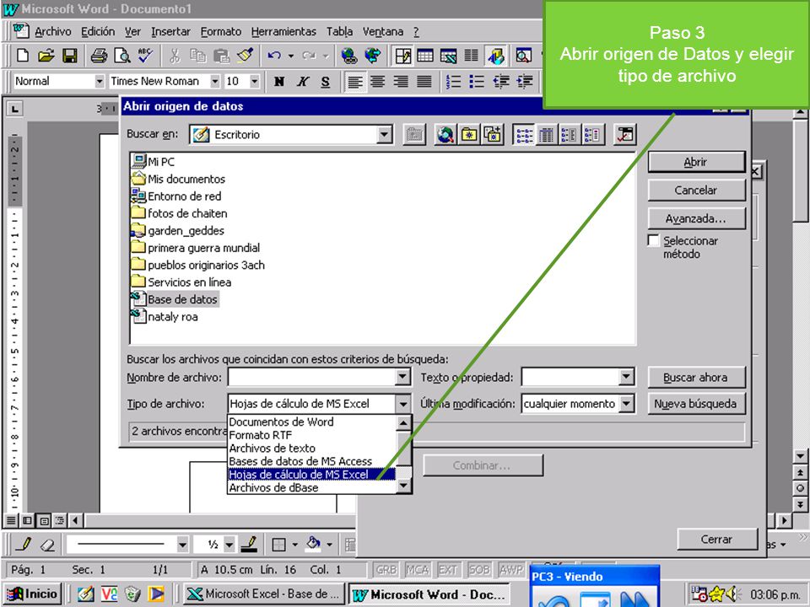
Task: Toggle Underline (S) formatting
Action: [x=326, y=81]
